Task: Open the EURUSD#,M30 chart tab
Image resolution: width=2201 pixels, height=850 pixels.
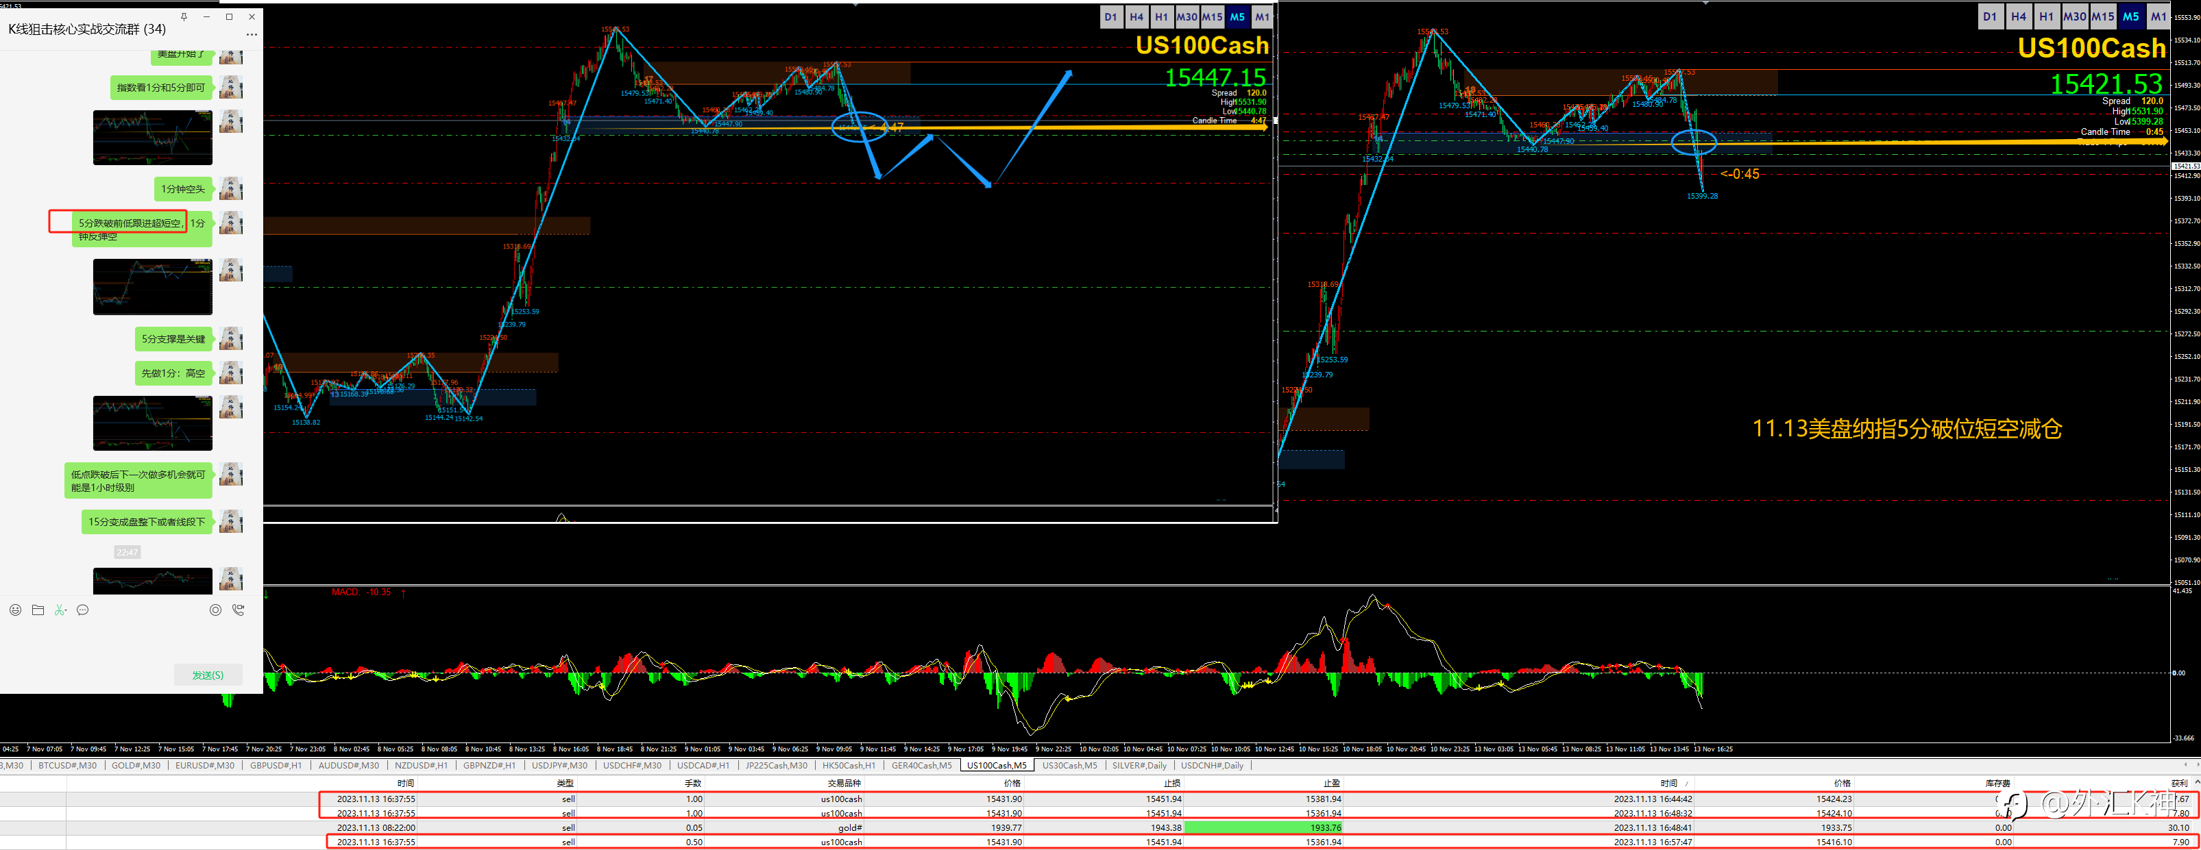Action: [205, 766]
